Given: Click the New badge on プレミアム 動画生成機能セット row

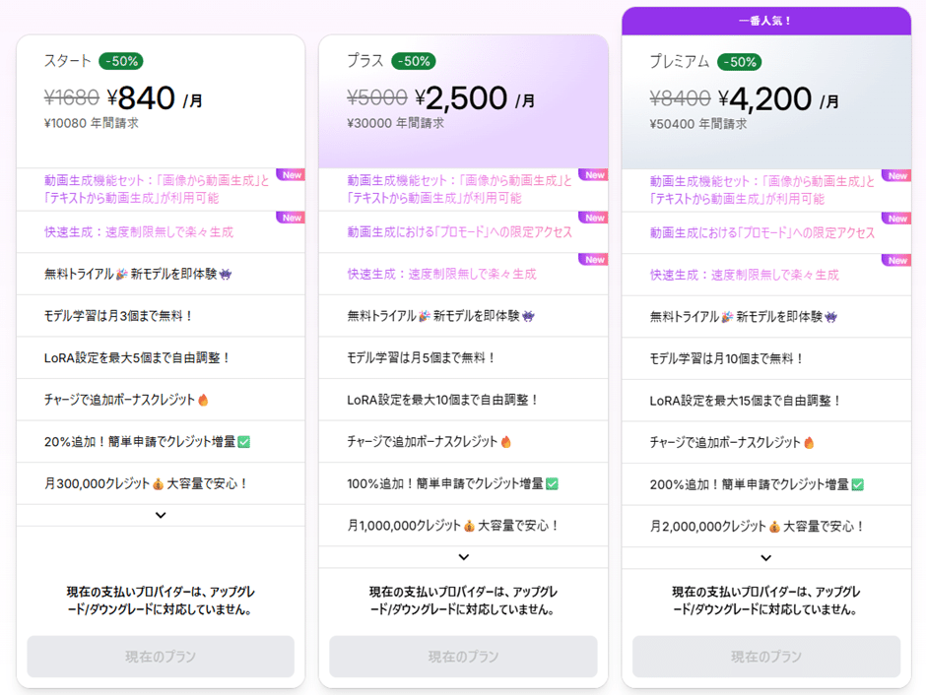Looking at the screenshot, I should point(897,175).
